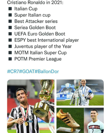Open the #GOAT hashtag link
Image resolution: width=111 pixels, height=133 pixels.
click(27, 71)
